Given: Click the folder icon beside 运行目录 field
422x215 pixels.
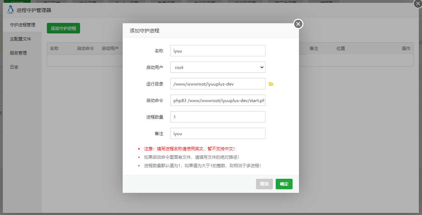Looking at the screenshot, I should [271, 84].
